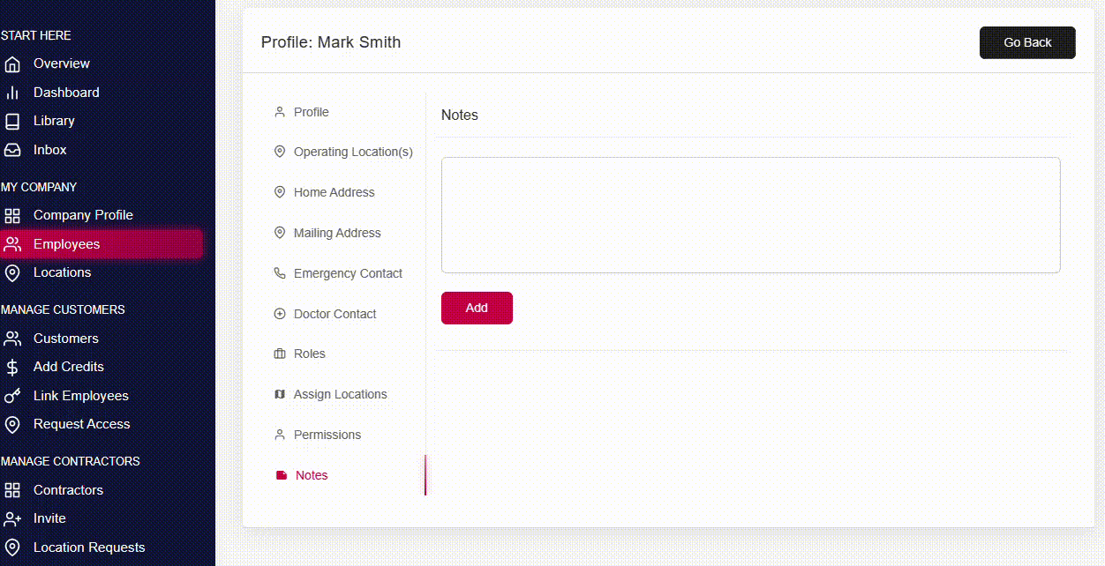Click the briefcase icon beside Roles

280,354
